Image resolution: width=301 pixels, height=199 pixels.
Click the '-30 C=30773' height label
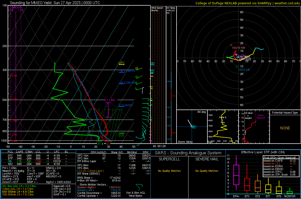[127, 71]
